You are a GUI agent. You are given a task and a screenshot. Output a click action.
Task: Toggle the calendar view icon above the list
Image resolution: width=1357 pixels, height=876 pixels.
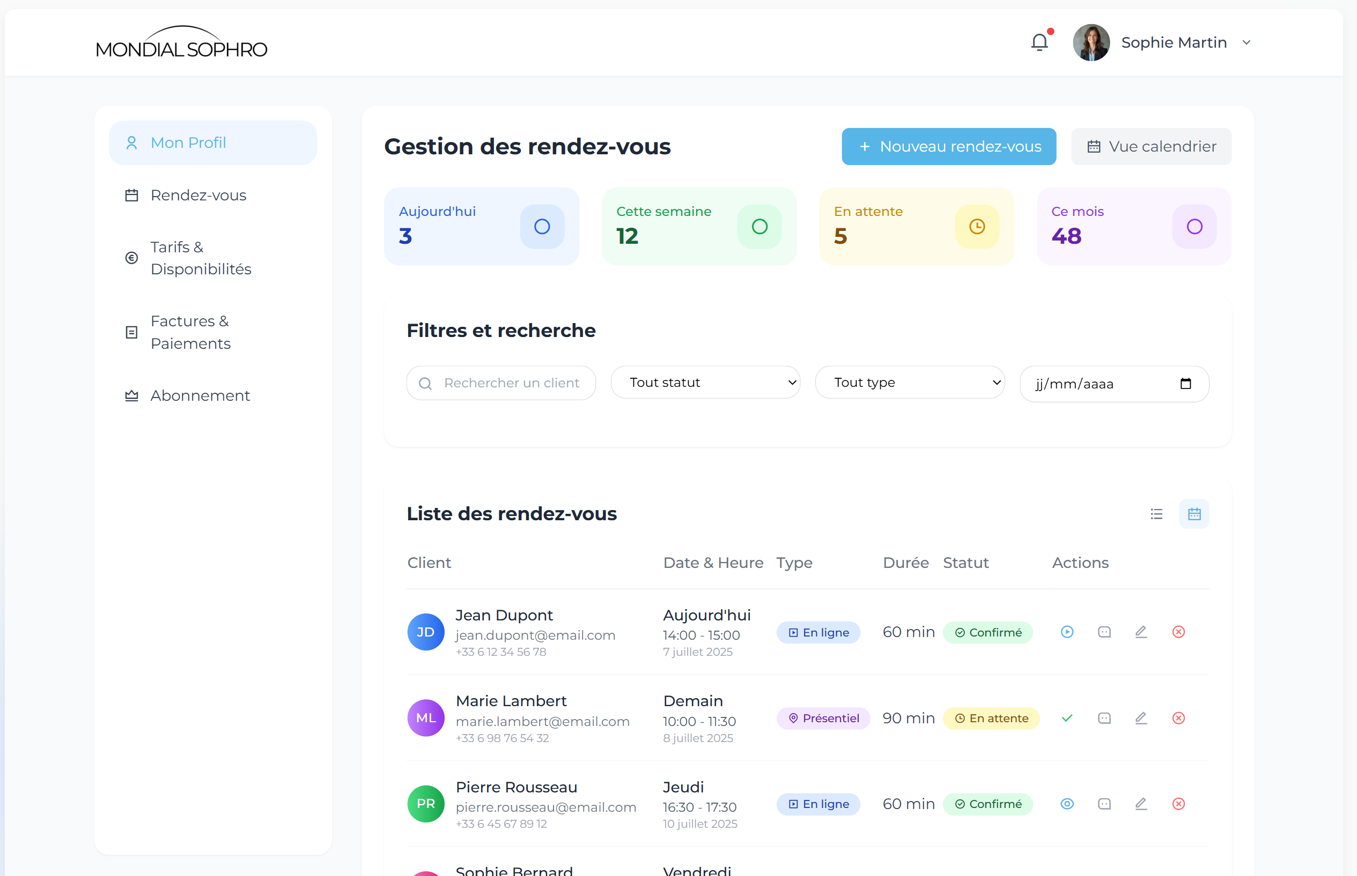pyautogui.click(x=1194, y=514)
